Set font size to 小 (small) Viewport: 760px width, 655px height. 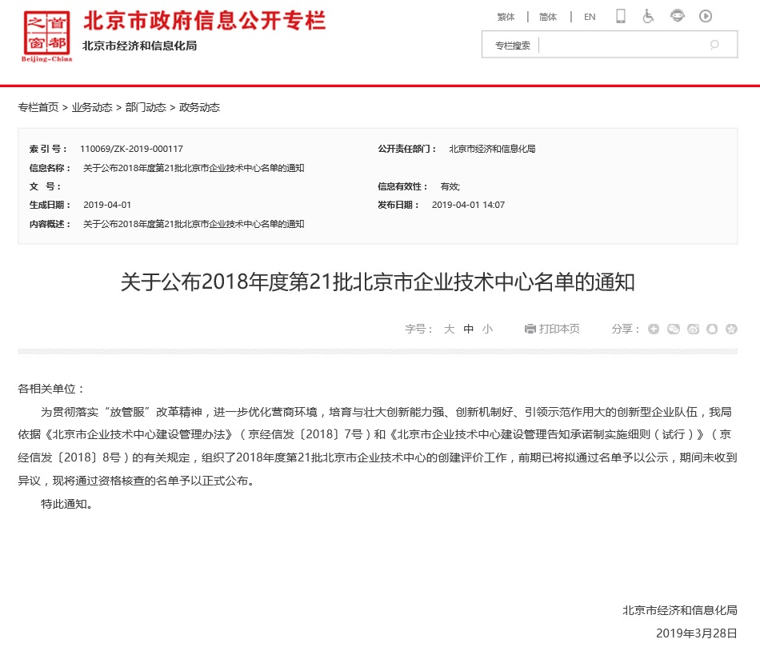[x=487, y=329]
